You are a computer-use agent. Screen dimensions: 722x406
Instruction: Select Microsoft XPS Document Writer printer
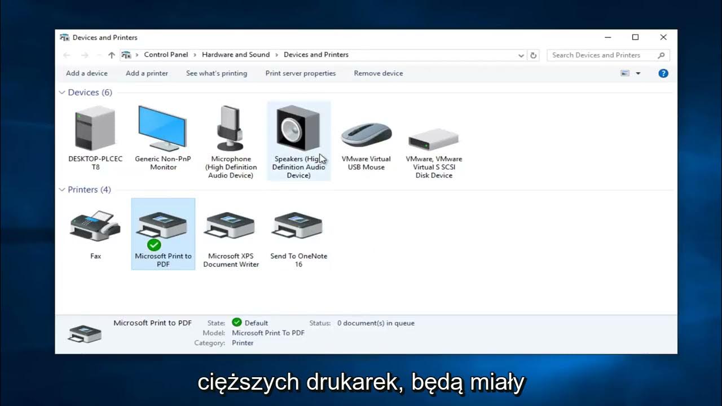click(x=231, y=234)
